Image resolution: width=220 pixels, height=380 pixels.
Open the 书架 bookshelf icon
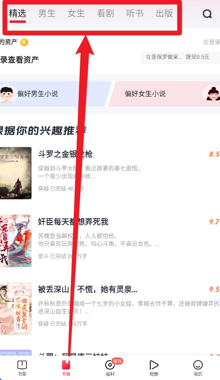coord(22,365)
